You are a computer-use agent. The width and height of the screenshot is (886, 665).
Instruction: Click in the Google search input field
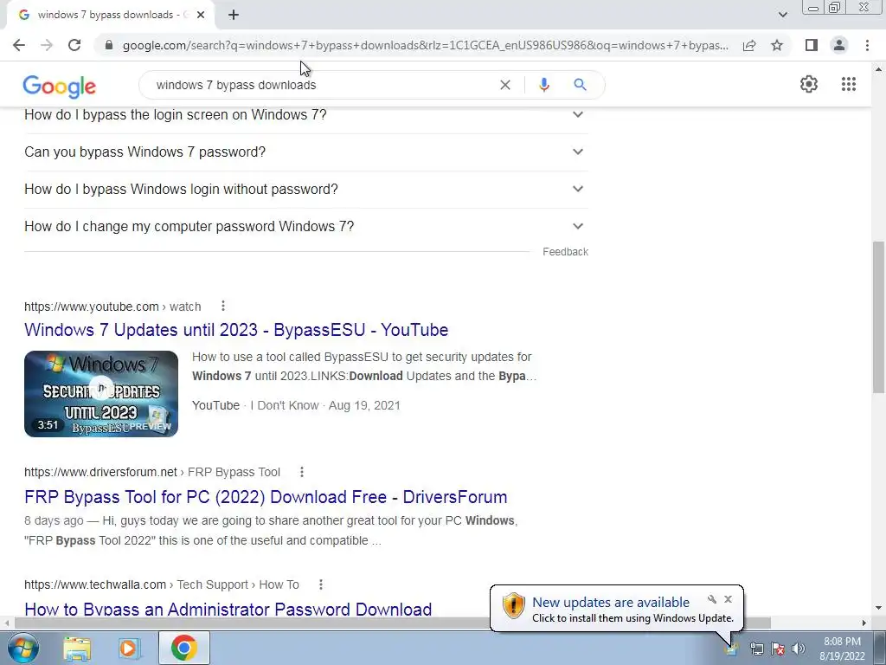[x=322, y=85]
